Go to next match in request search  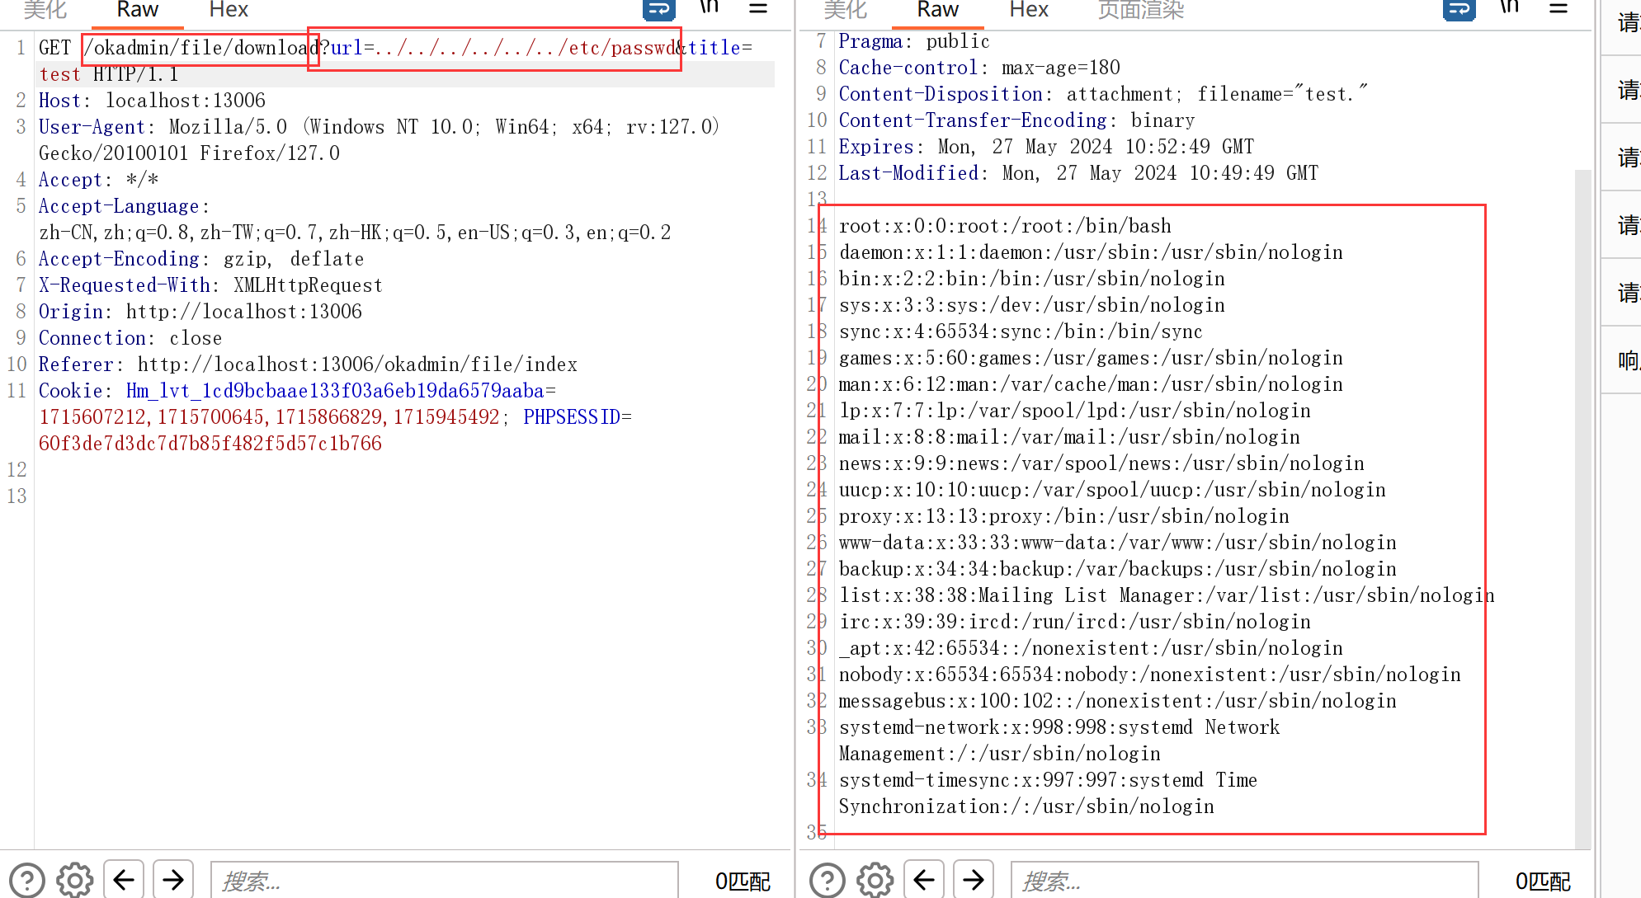[x=173, y=880]
